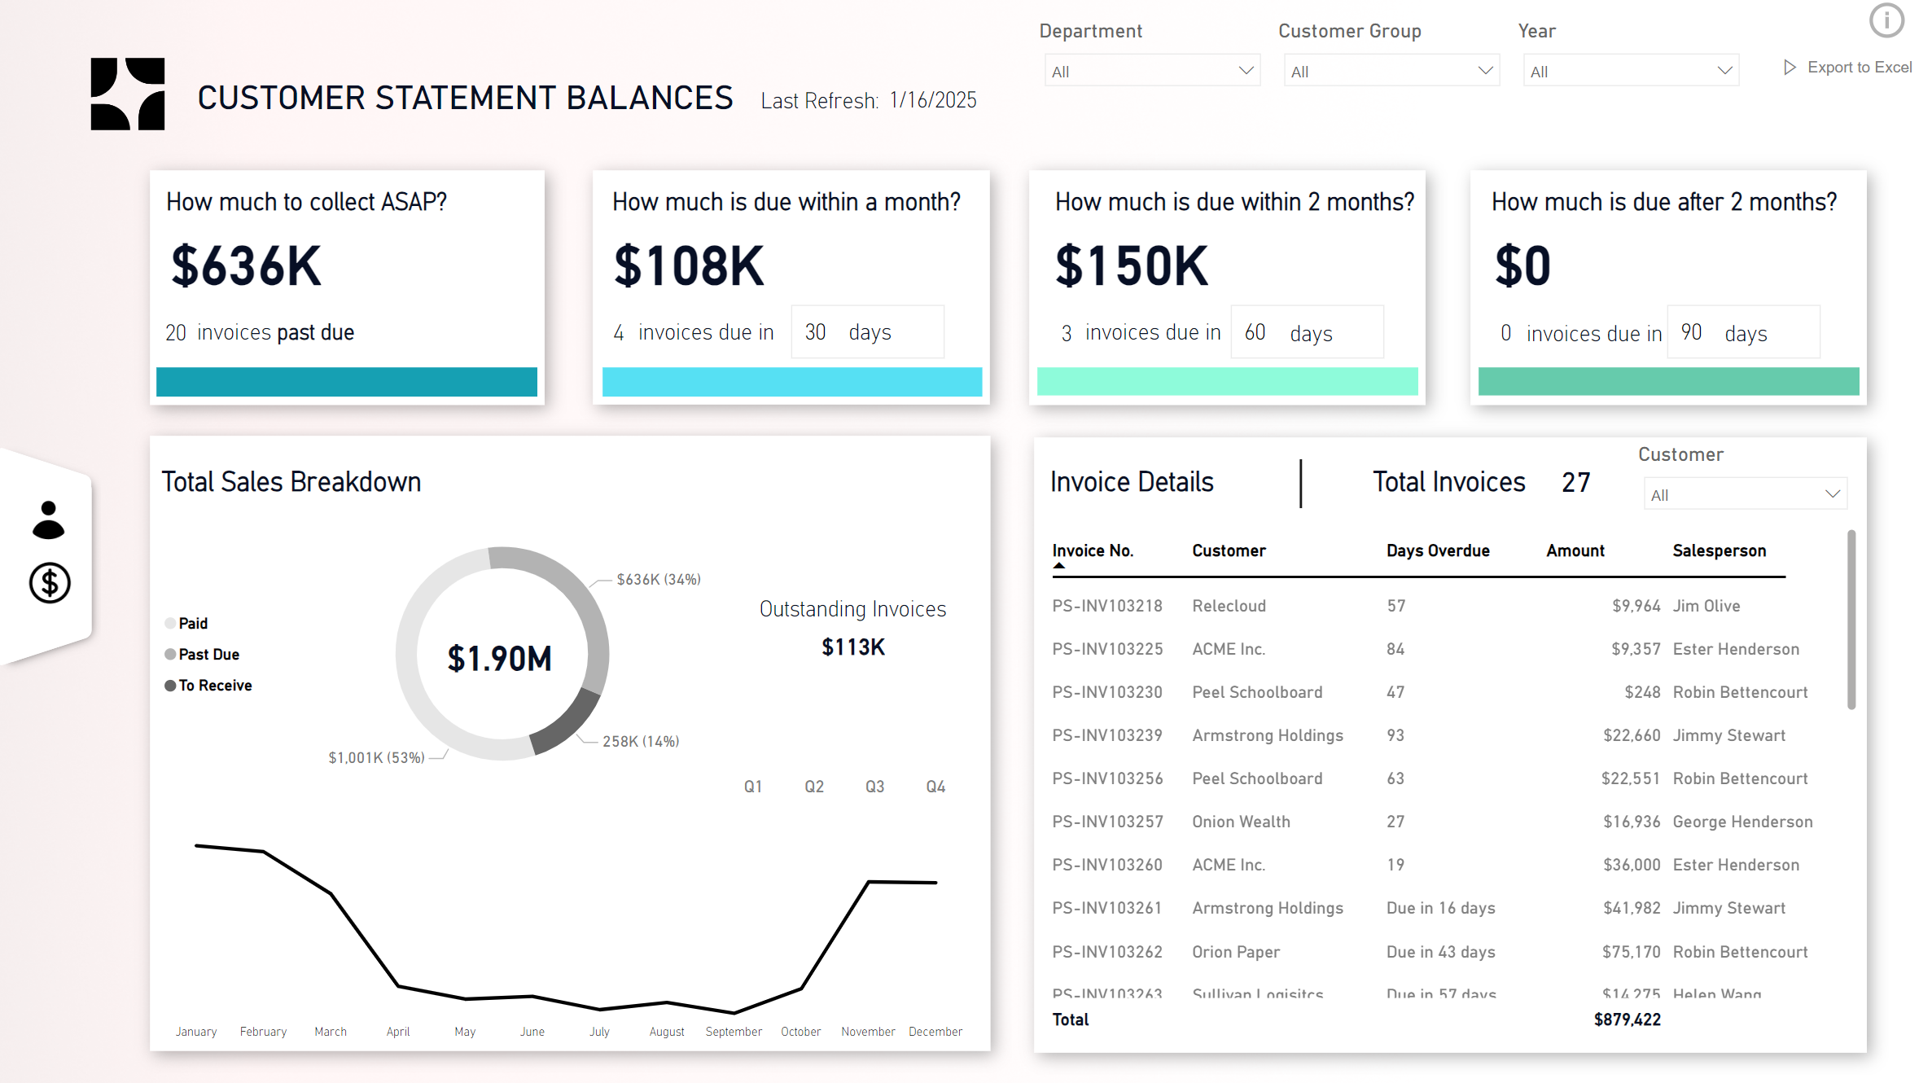The image size is (1932, 1083).
Task: Click the $75,170 amount cell
Action: tap(1631, 952)
